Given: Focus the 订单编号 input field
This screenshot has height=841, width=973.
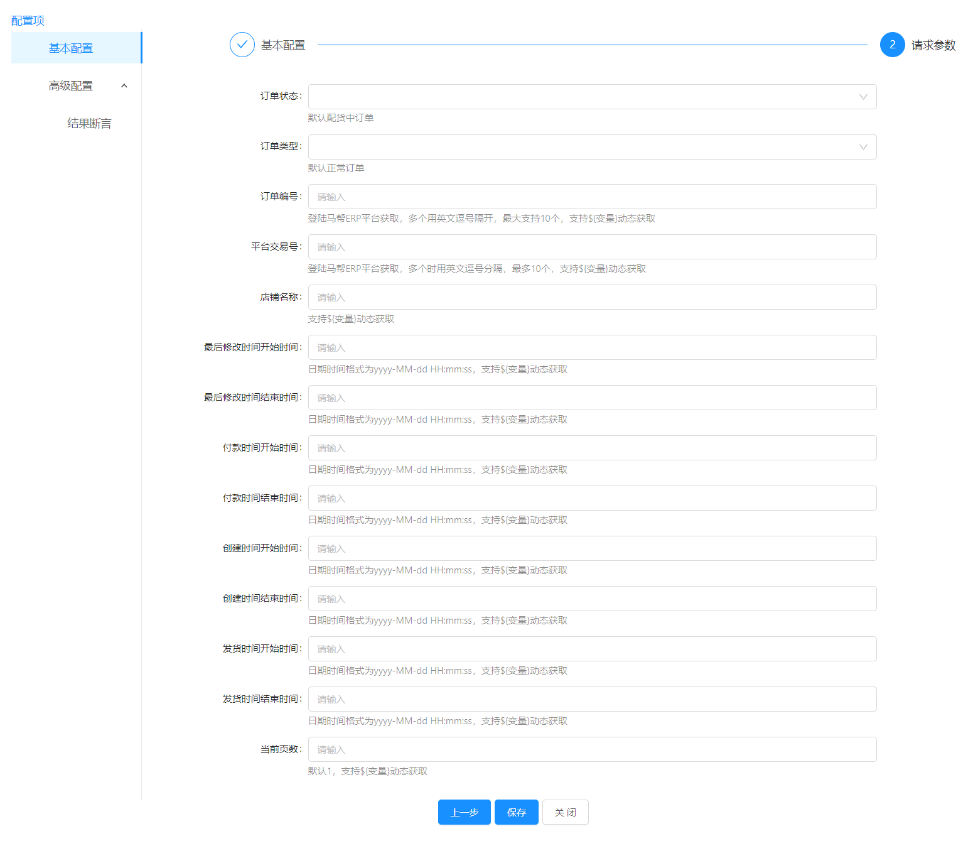Looking at the screenshot, I should [x=591, y=197].
